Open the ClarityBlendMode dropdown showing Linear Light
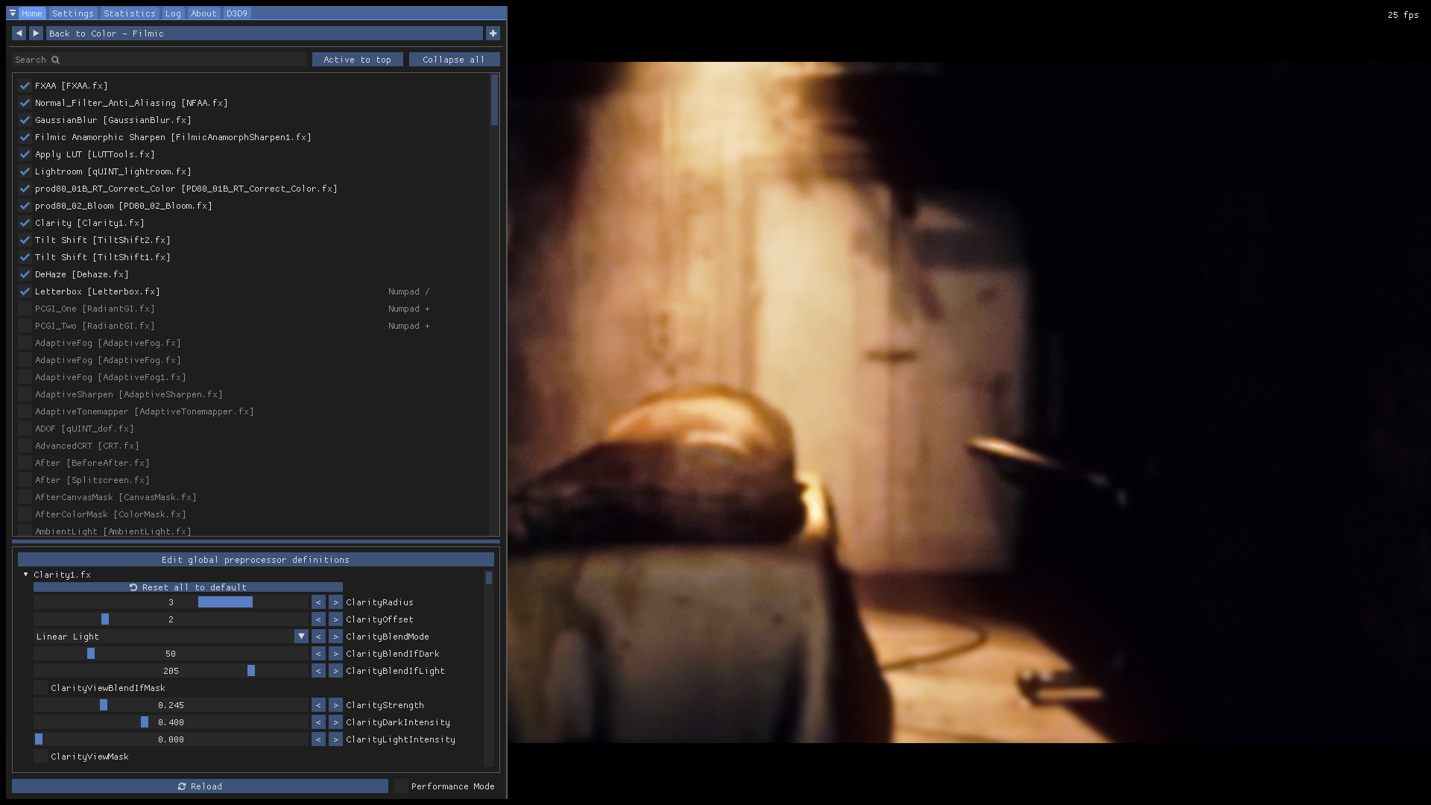 301,636
